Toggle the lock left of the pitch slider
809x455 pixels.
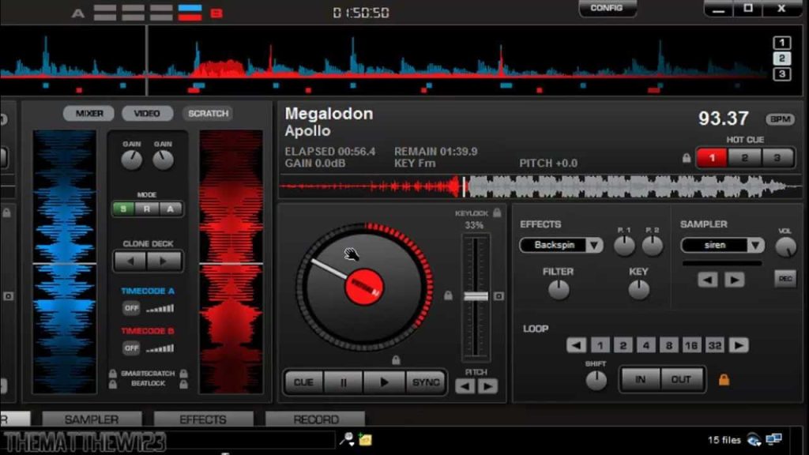pyautogui.click(x=448, y=295)
